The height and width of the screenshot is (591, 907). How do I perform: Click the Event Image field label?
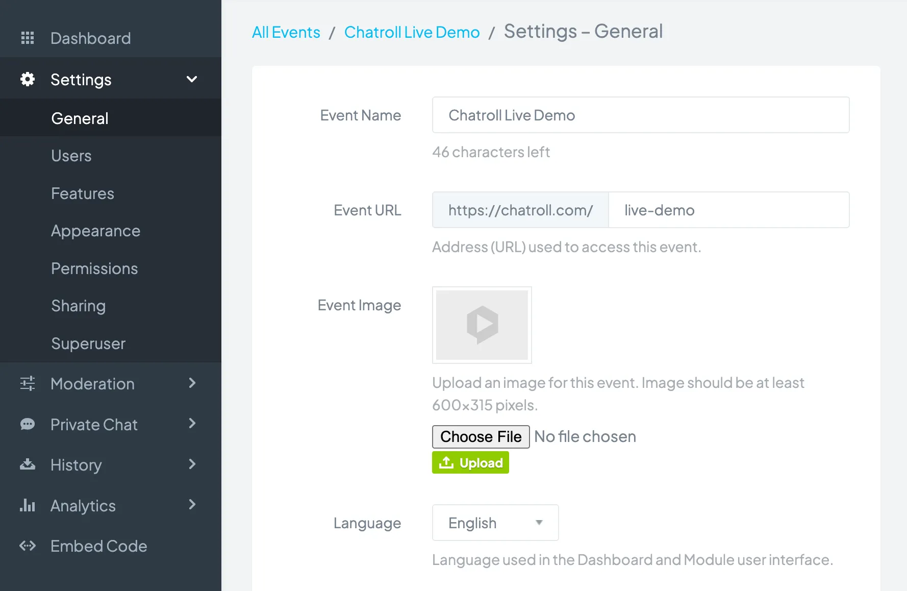pyautogui.click(x=359, y=305)
